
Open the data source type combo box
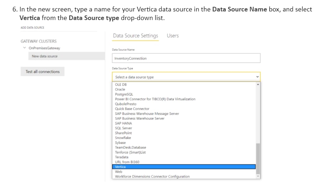coord(186,77)
